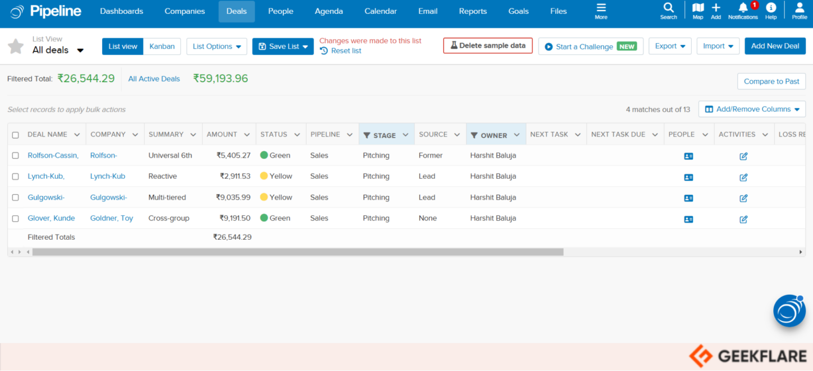Click Start a Challenge button
Viewport: 813px width, 371px height.
pos(591,46)
